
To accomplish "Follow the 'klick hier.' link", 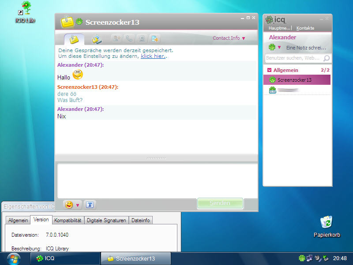I will tap(153, 56).
